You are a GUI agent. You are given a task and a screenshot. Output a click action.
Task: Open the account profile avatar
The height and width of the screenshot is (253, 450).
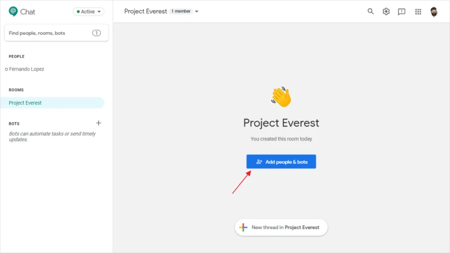pyautogui.click(x=434, y=12)
